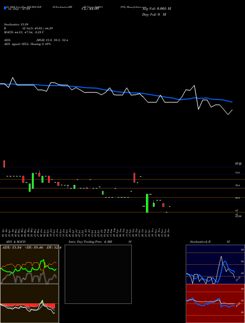This screenshot has width=245, height=323.
Task: Open the MACD histogram chart thumbnail
Action: click(29, 303)
